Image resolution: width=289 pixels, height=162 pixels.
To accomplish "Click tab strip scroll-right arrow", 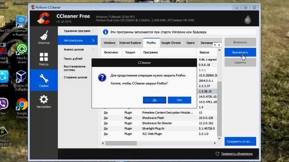I will click(x=219, y=45).
